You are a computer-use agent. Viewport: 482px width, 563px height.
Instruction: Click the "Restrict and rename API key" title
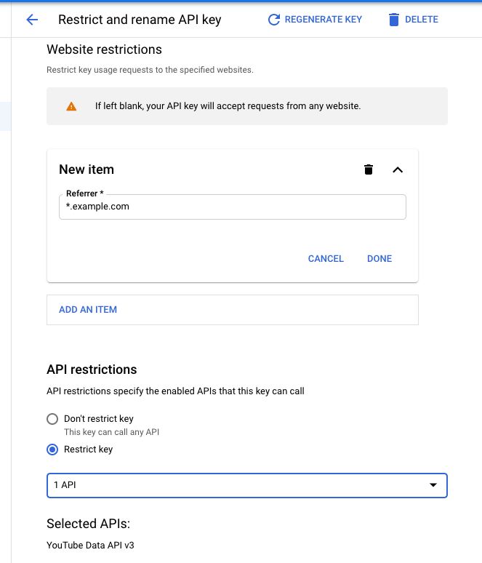140,20
